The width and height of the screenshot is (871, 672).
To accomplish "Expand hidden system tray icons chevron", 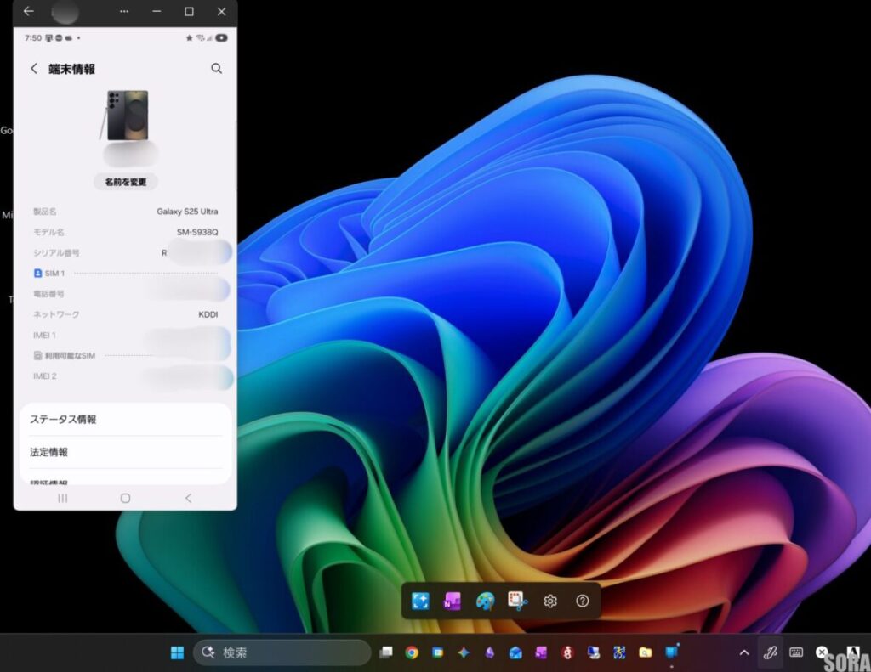I will click(744, 652).
